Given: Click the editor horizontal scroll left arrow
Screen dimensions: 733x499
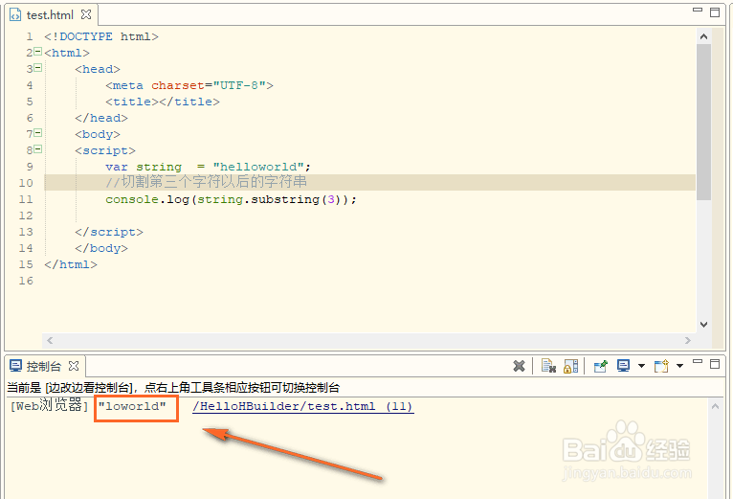Looking at the screenshot, I should tap(50, 340).
